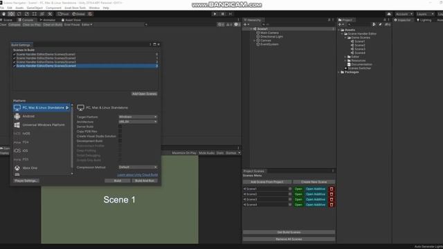The width and height of the screenshot is (443, 249).
Task: Click the Step frame button
Action: 230,14
